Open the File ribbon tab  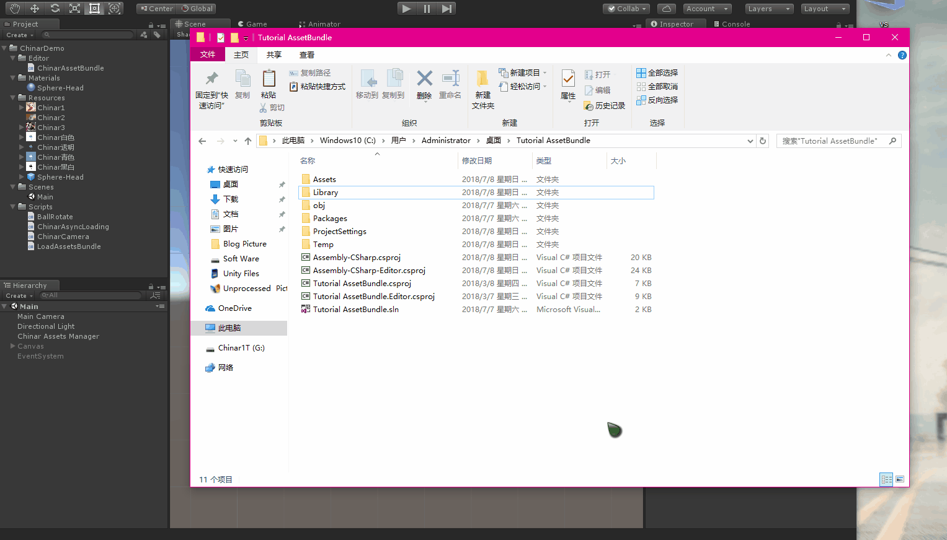[208, 55]
